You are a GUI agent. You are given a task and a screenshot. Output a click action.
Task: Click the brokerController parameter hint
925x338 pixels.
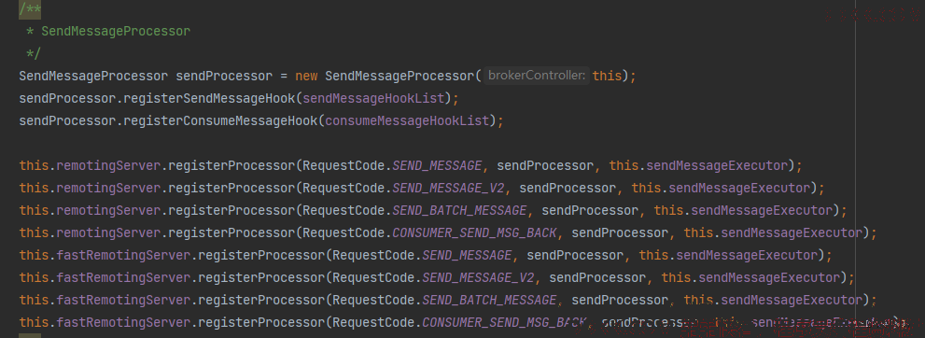pos(537,76)
